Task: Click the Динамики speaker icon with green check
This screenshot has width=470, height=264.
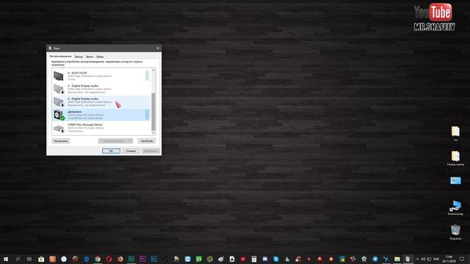Action: [59, 114]
